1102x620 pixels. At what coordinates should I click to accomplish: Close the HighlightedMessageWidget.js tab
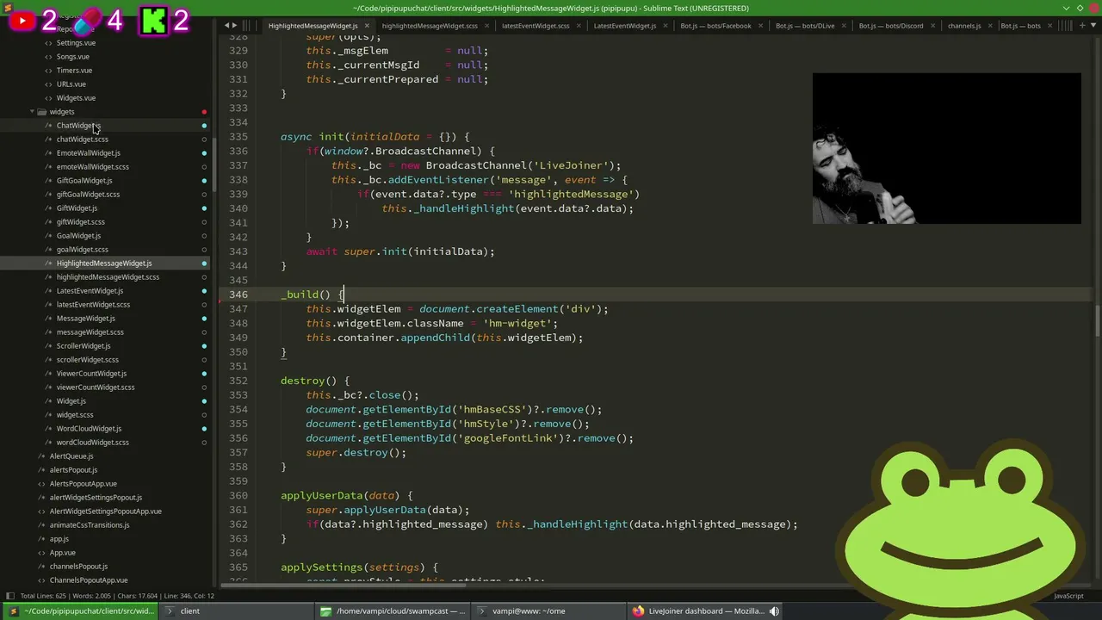pos(366,26)
